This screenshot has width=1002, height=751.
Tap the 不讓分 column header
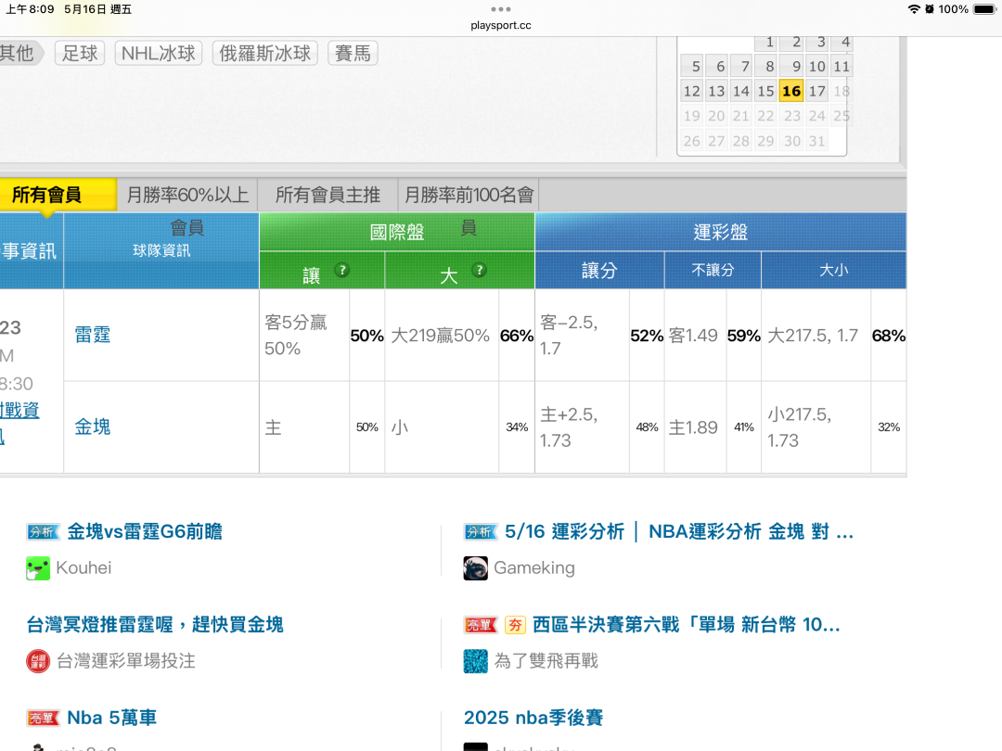coord(713,270)
